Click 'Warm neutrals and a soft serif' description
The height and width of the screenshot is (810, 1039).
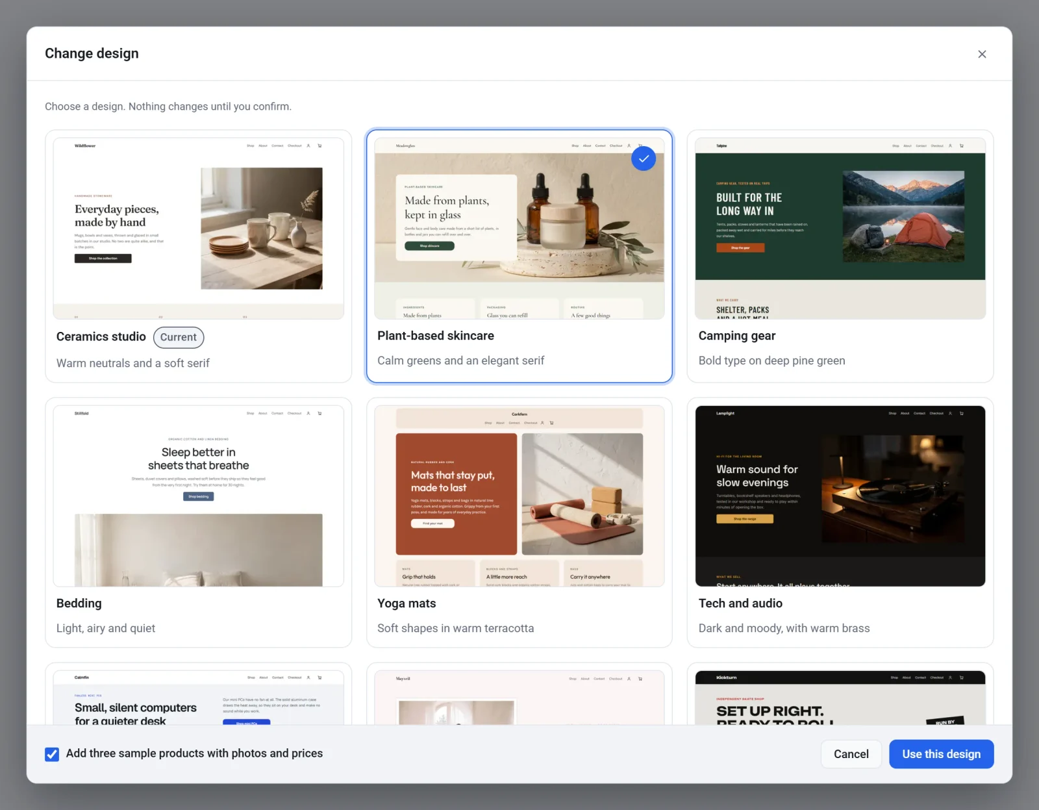(133, 363)
